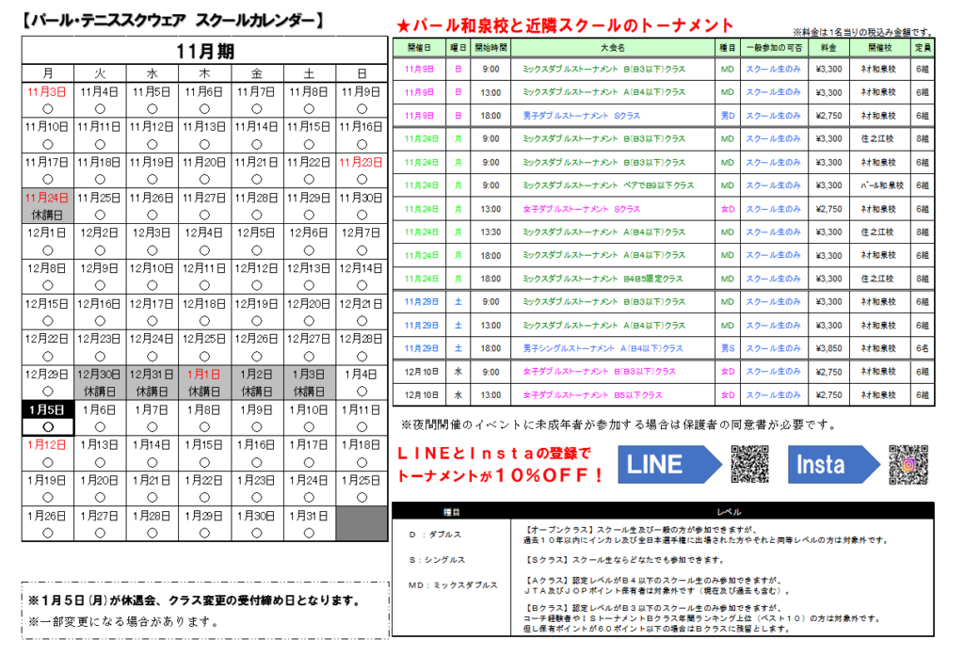Click the blue LINE arrow banner
The height and width of the screenshot is (656, 964).
(x=669, y=464)
